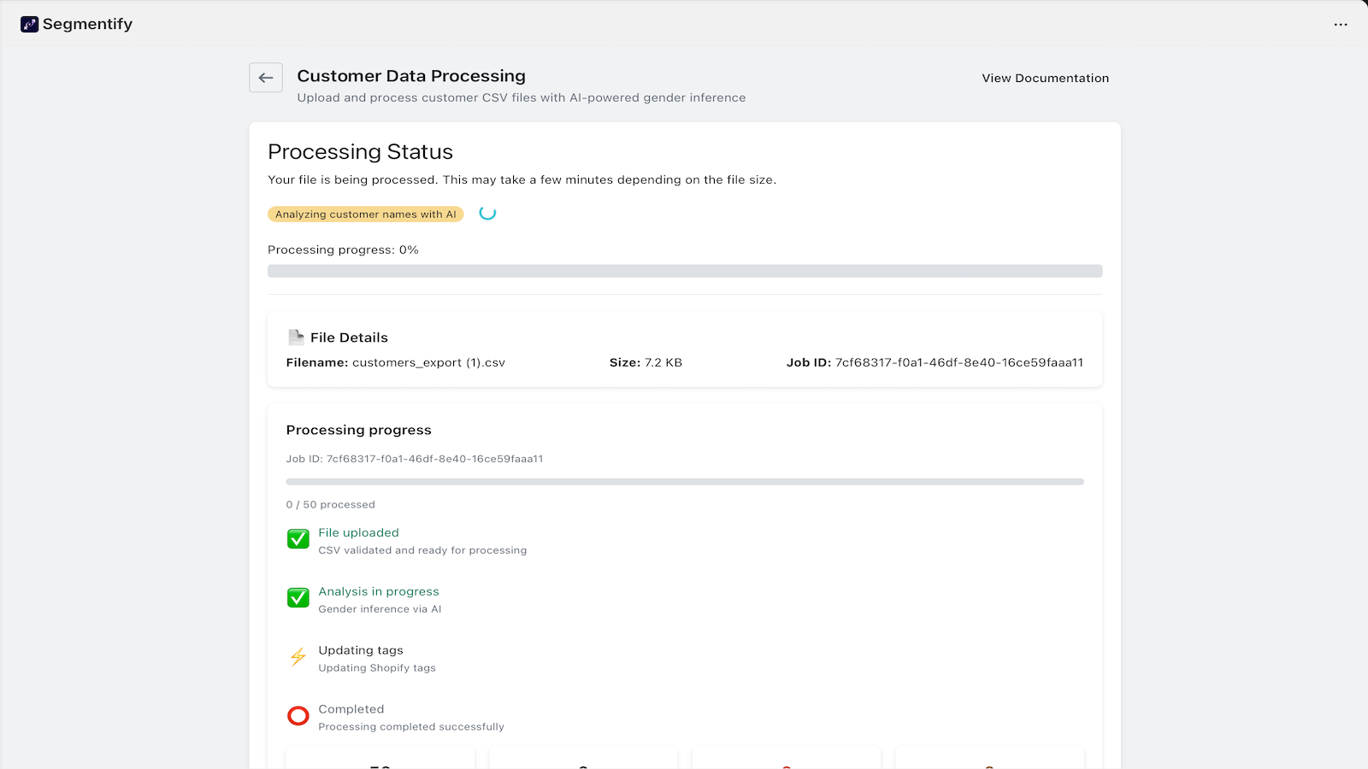
Task: Select the Analyzing customer names with AI badge
Action: tap(365, 214)
